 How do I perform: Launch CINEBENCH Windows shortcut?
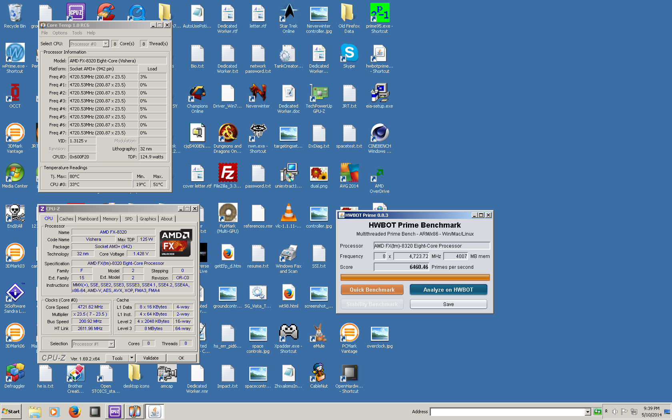pos(380,138)
